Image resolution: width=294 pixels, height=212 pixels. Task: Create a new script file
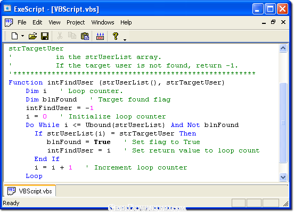[x=14, y=36]
